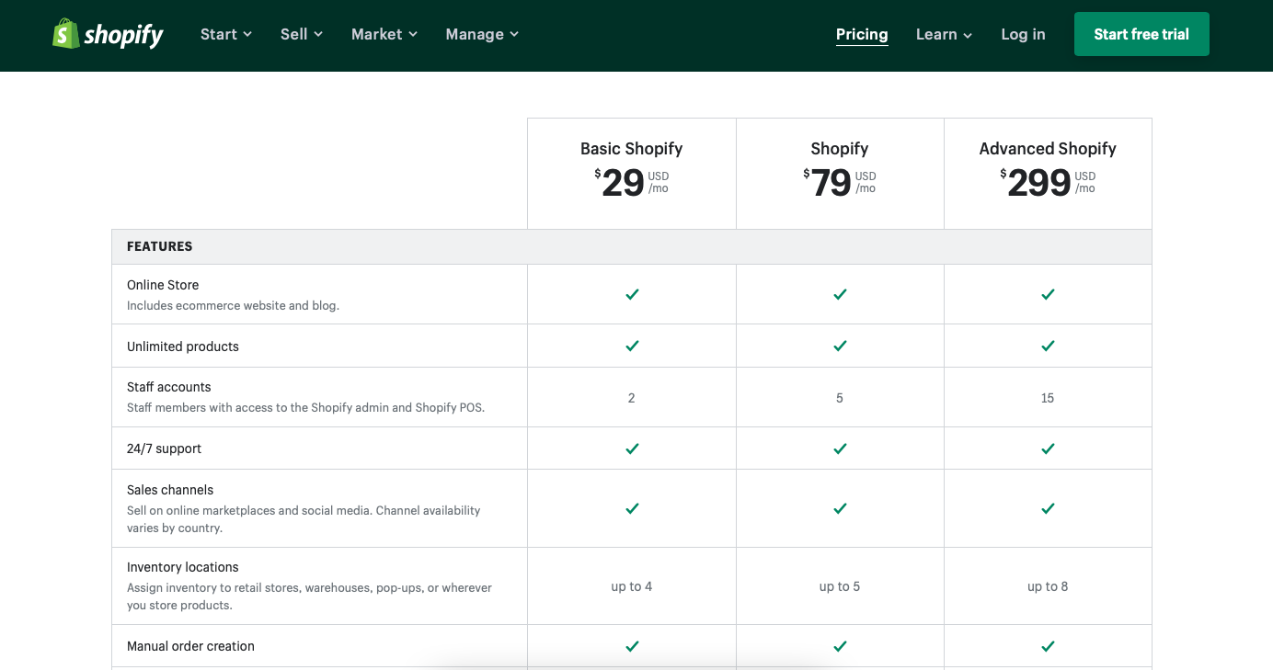1273x670 pixels.
Task: Open the Start dropdown menu
Action: [x=226, y=34]
